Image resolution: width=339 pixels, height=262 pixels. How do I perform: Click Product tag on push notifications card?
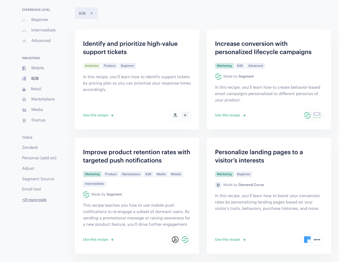click(111, 174)
